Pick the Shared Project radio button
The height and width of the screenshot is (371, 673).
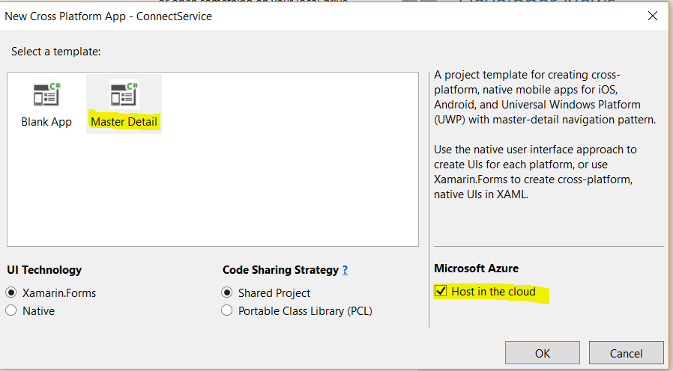coord(227,292)
